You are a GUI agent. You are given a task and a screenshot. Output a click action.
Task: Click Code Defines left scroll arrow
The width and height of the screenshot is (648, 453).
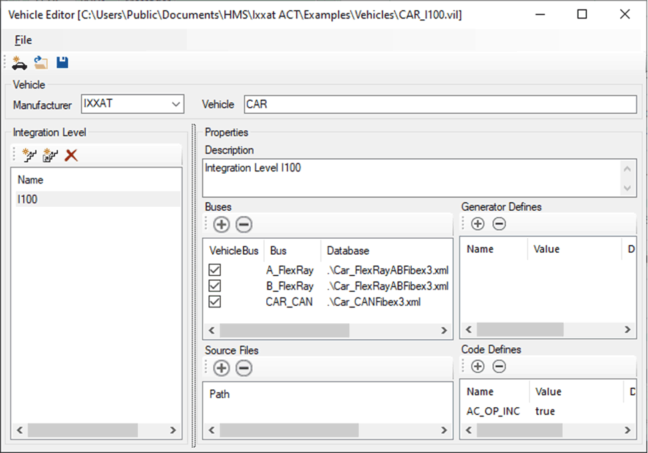coord(468,430)
